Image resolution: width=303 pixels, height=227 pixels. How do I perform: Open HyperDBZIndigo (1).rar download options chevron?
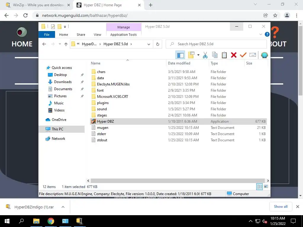[63, 207]
